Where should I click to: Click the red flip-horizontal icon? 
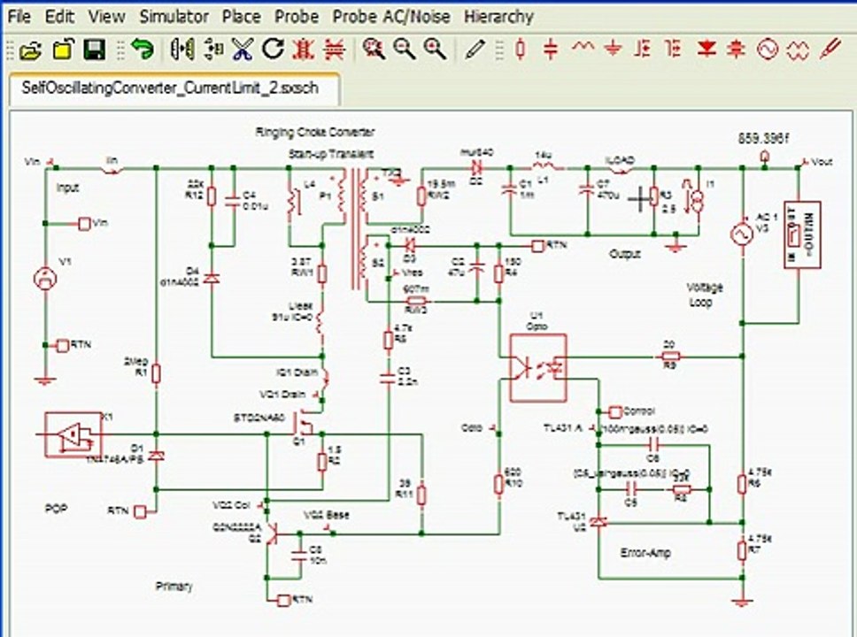pyautogui.click(x=304, y=50)
